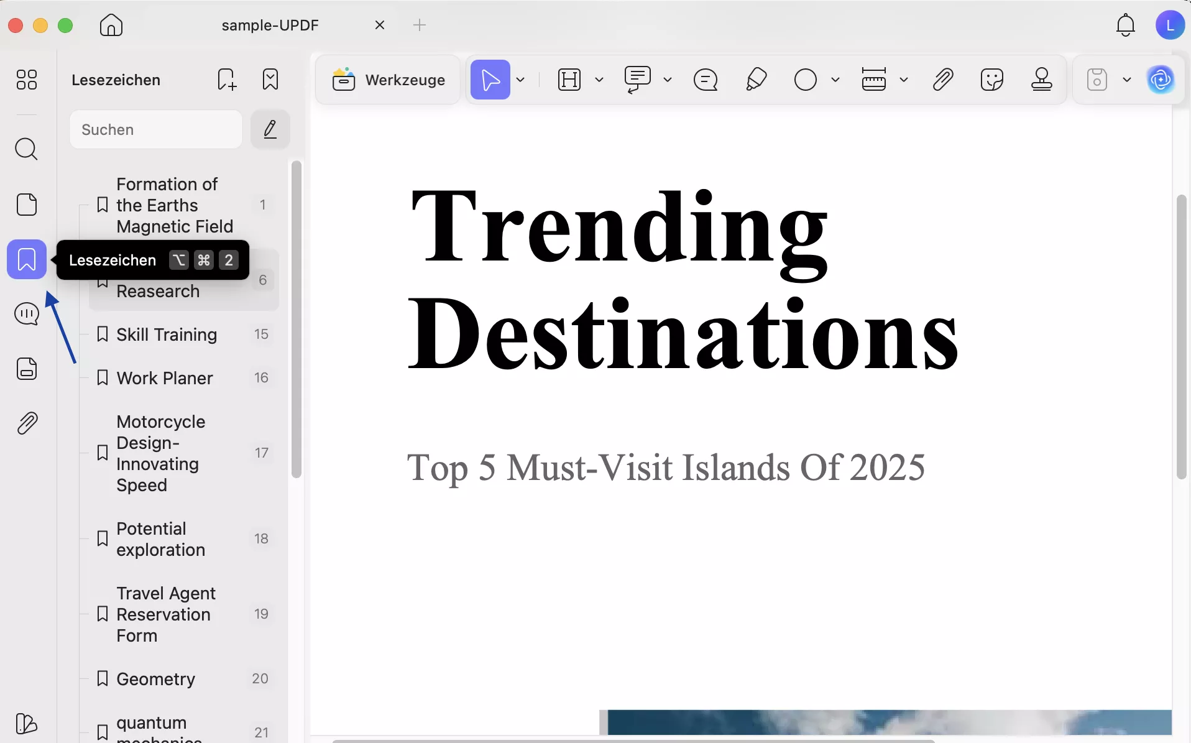Image resolution: width=1191 pixels, height=743 pixels.
Task: Open the search panel in sidebar
Action: pos(26,149)
